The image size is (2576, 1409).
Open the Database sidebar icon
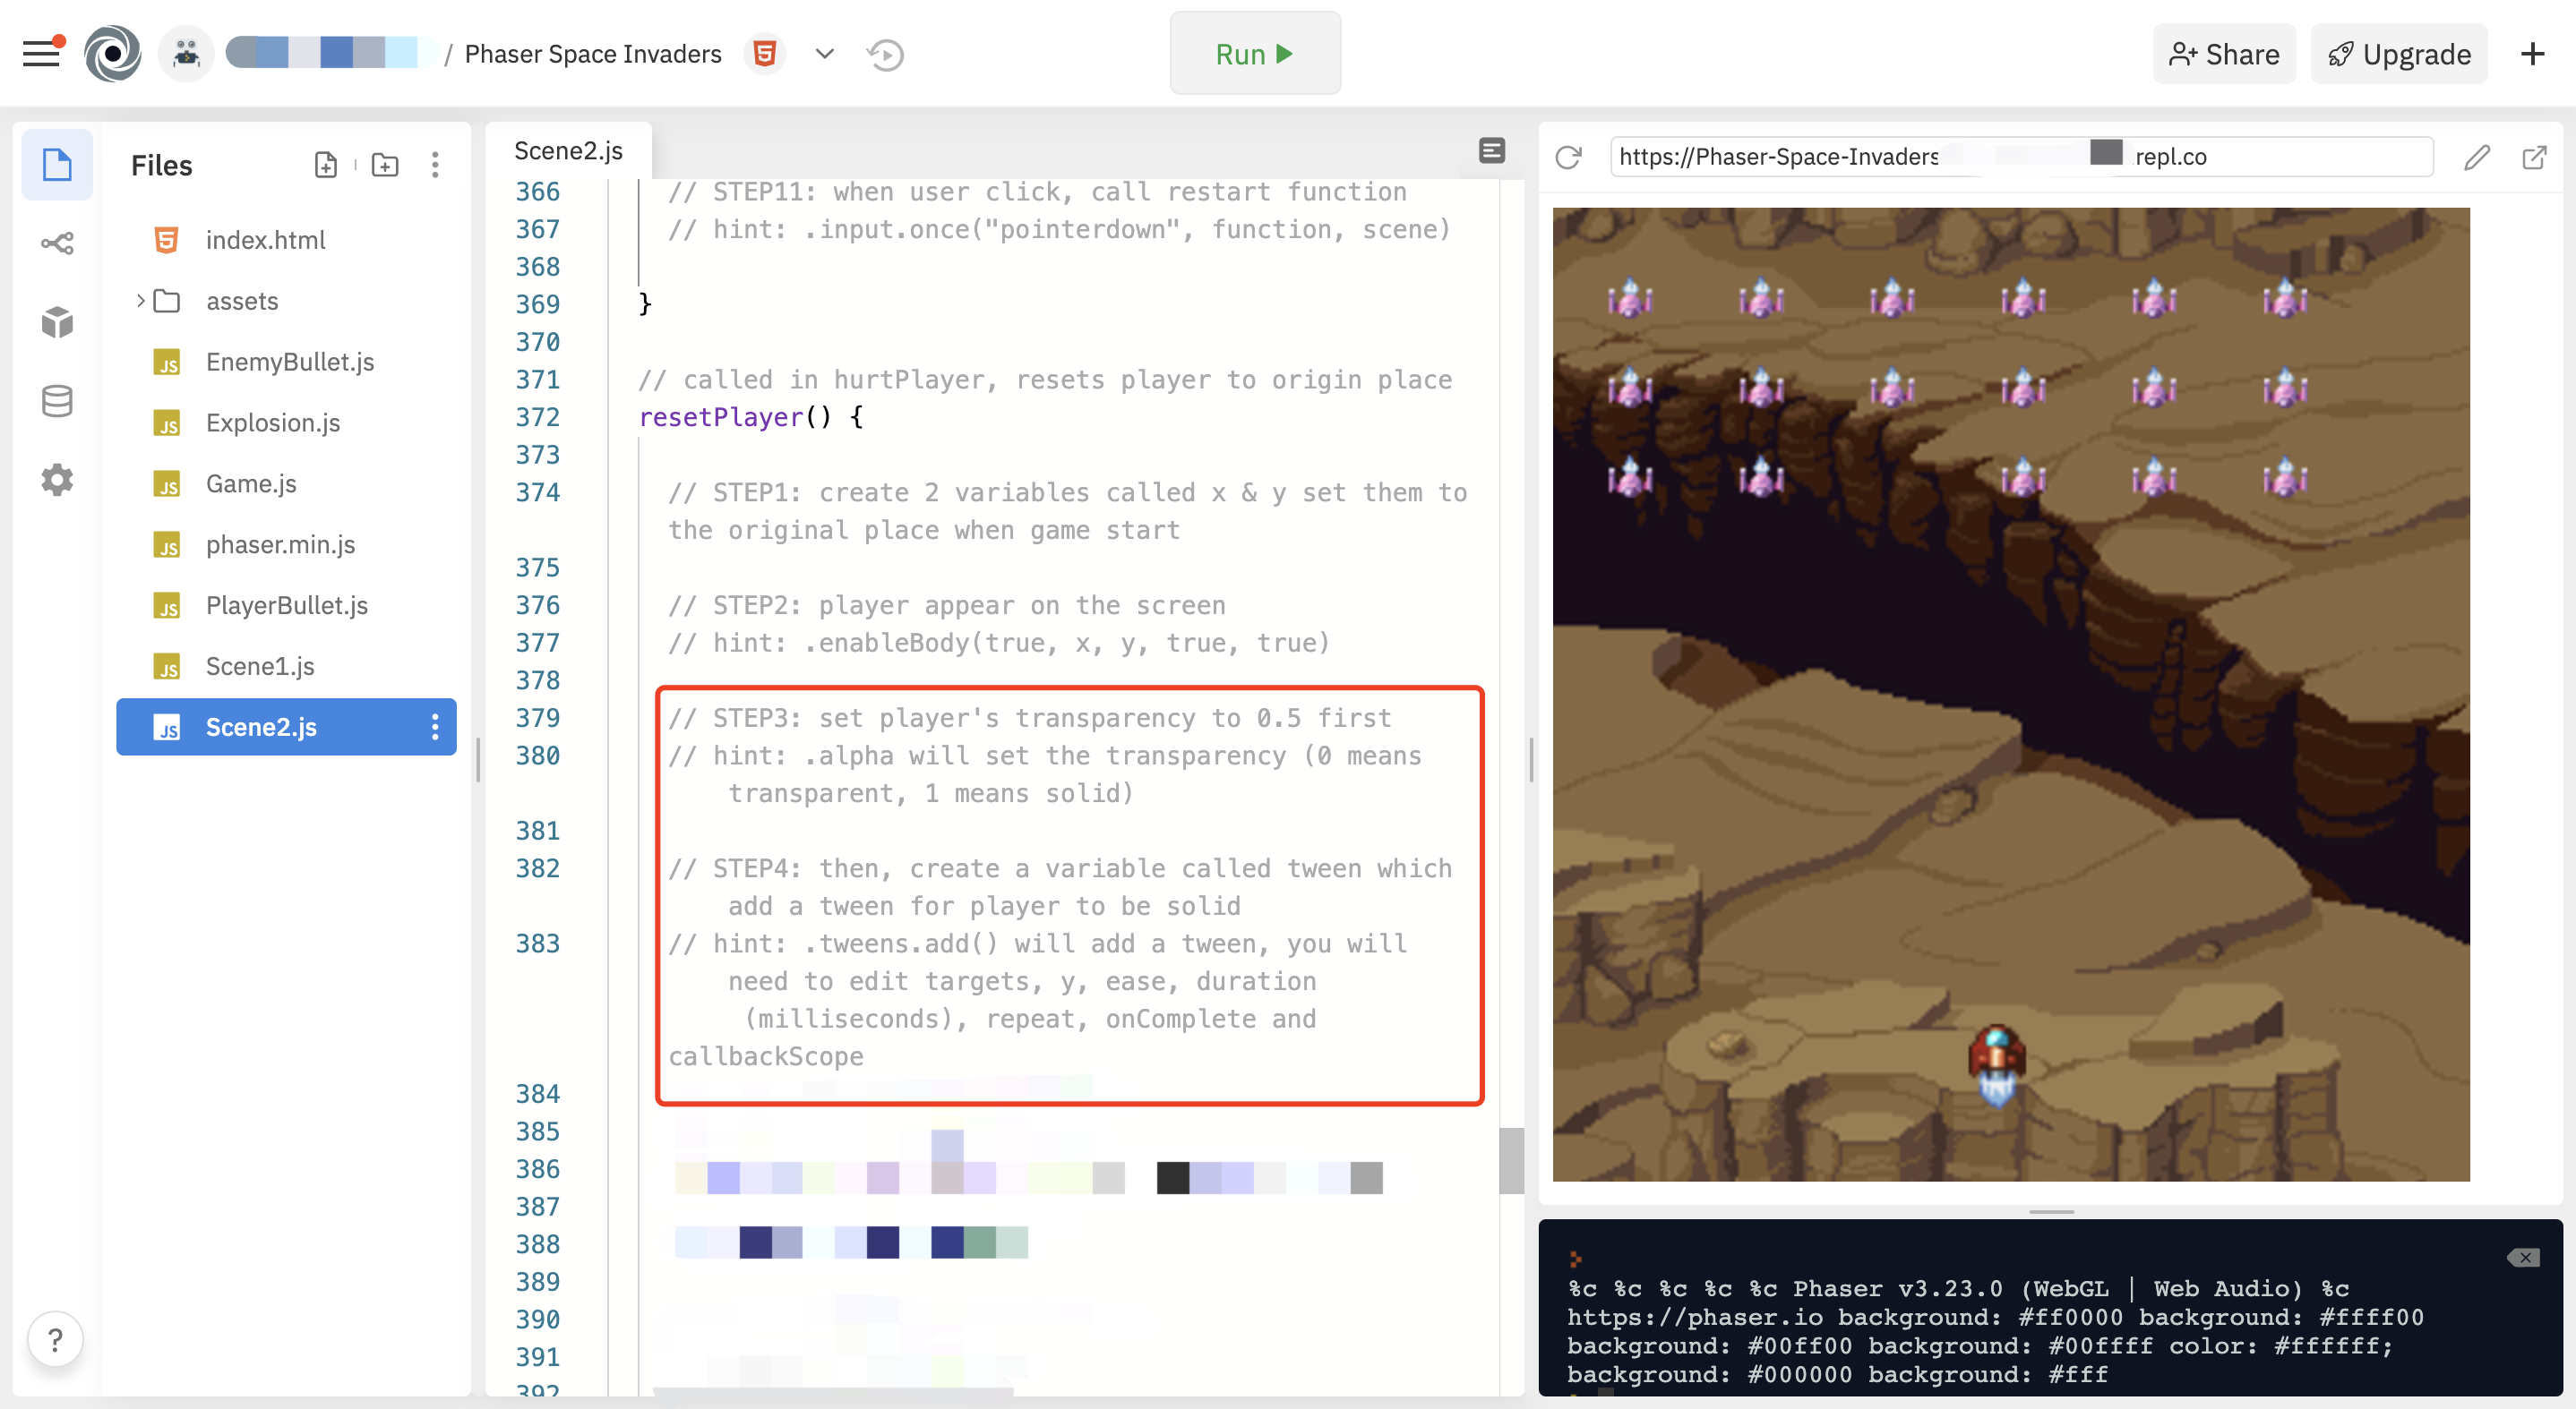coord(57,402)
